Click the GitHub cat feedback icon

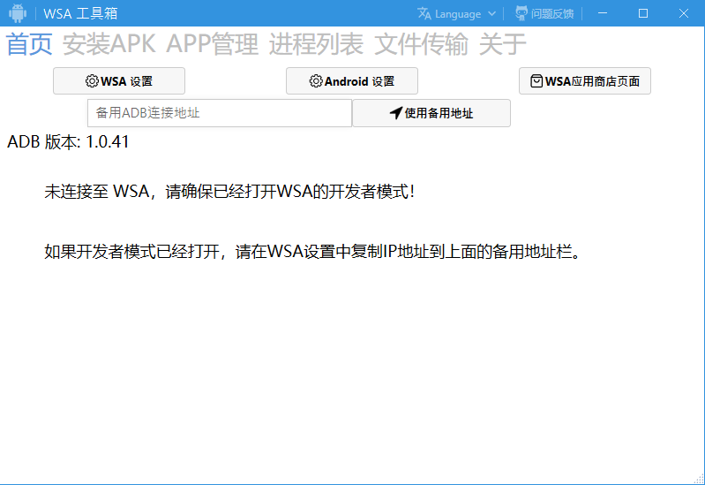tap(521, 13)
